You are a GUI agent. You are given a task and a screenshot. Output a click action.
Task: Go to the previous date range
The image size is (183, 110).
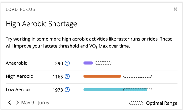[10, 103]
